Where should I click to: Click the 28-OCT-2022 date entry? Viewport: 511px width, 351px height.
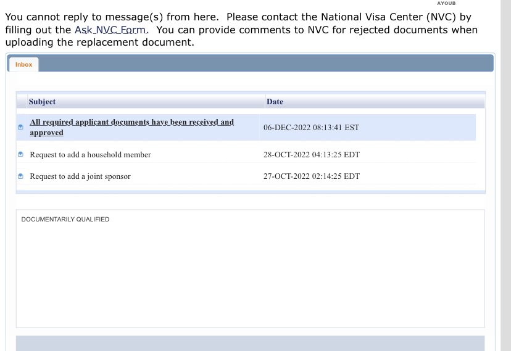[x=311, y=155]
